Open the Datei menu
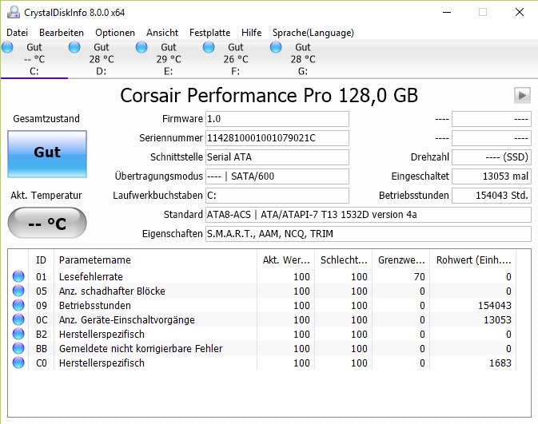 (17, 33)
